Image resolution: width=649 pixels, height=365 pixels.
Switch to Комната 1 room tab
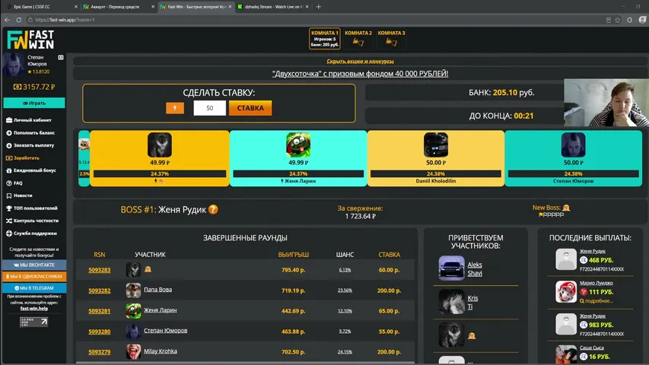(x=324, y=39)
